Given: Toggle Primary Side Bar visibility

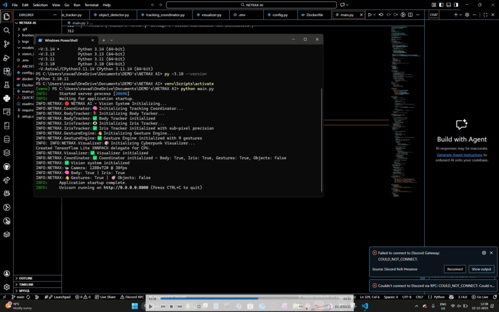Looking at the screenshot, I should coord(441,5).
